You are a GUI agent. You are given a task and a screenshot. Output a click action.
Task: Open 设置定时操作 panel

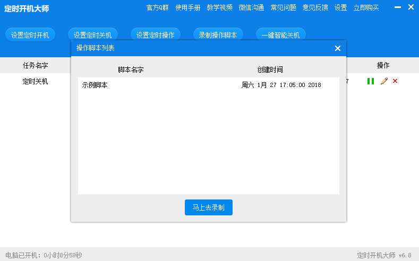click(156, 35)
